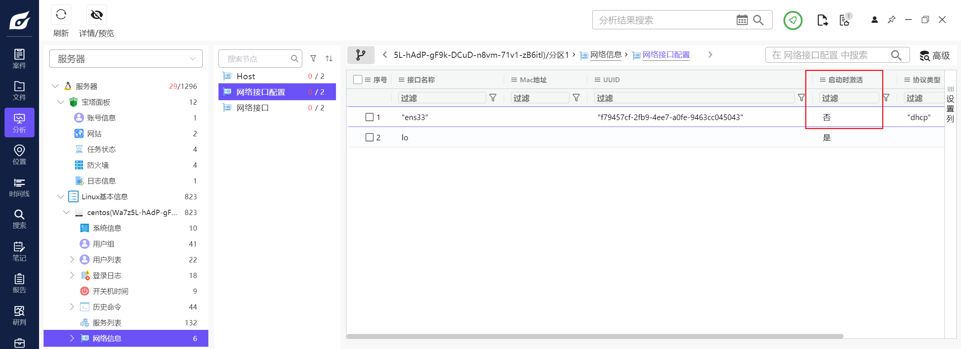Click the green rocket status icon

[x=792, y=20]
